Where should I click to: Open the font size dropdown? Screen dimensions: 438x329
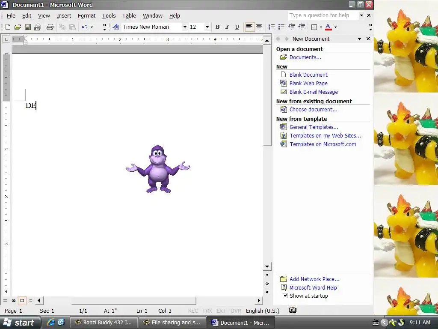[x=207, y=27]
